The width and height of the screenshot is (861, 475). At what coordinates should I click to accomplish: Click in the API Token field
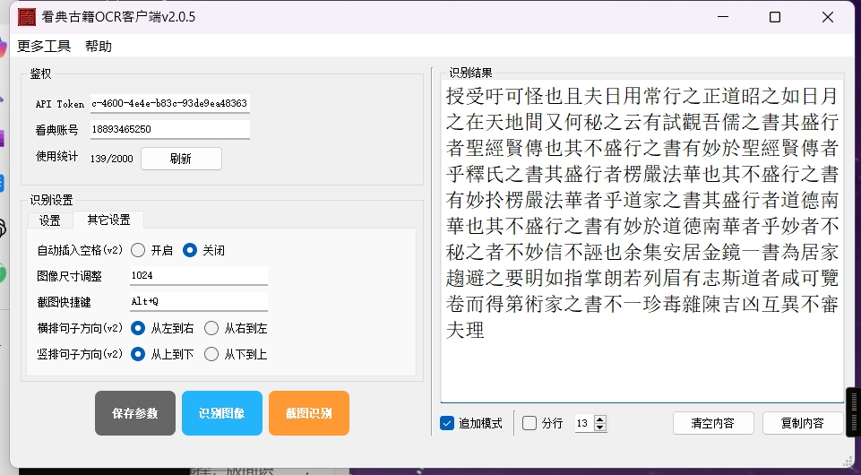tap(170, 103)
